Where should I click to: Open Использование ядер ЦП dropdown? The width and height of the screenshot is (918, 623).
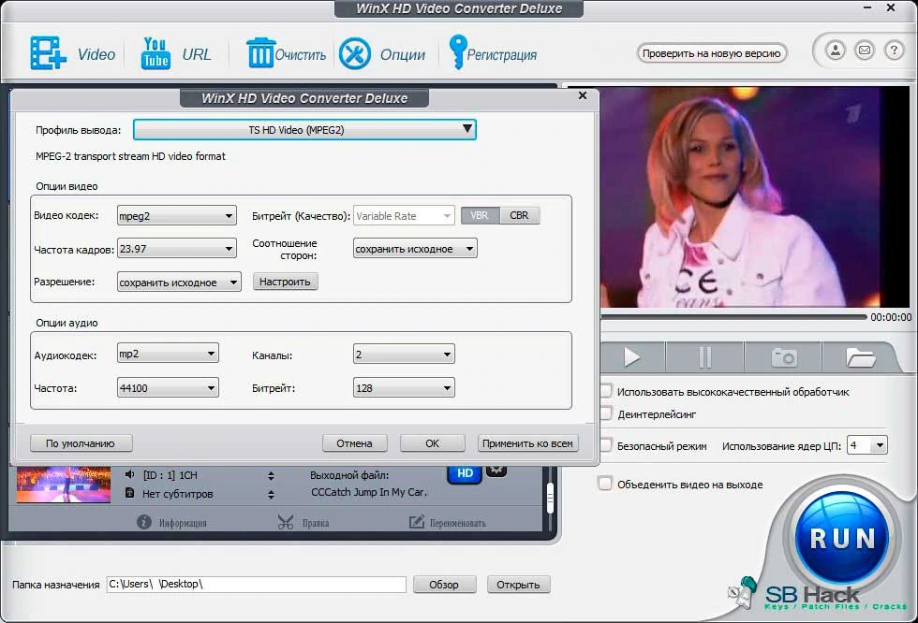tap(866, 445)
